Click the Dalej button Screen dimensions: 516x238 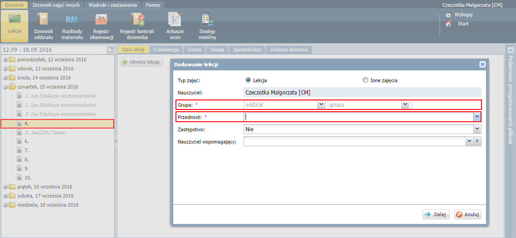click(x=436, y=214)
